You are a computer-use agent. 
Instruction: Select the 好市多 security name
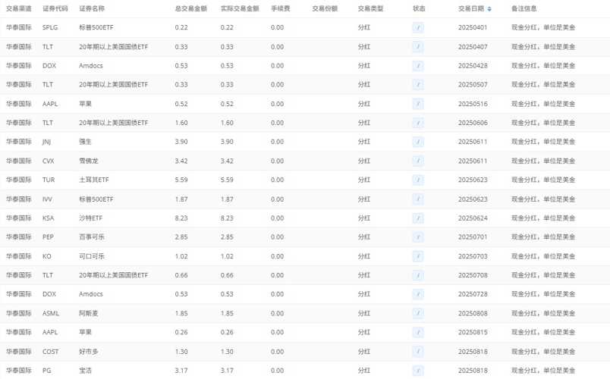89,352
